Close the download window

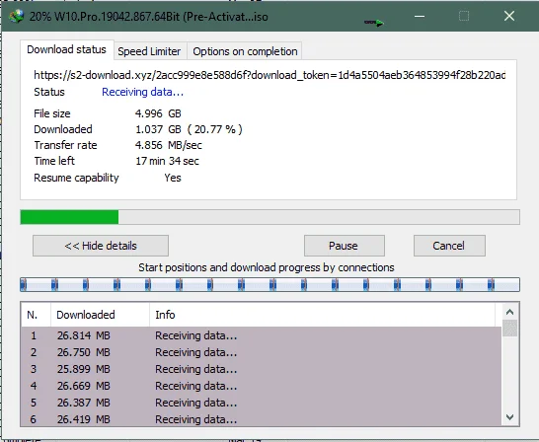[509, 16]
